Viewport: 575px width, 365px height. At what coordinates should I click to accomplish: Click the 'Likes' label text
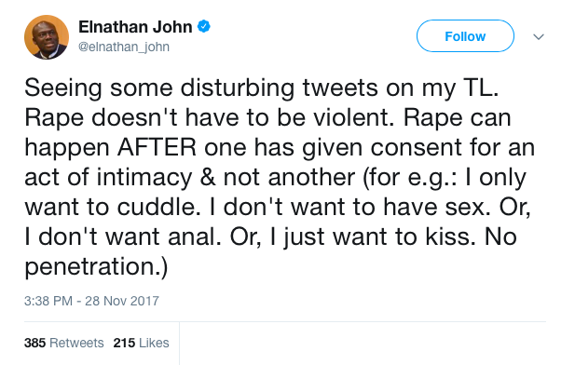point(154,343)
